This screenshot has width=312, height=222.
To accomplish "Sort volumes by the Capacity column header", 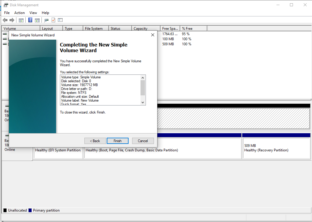I will (x=140, y=28).
